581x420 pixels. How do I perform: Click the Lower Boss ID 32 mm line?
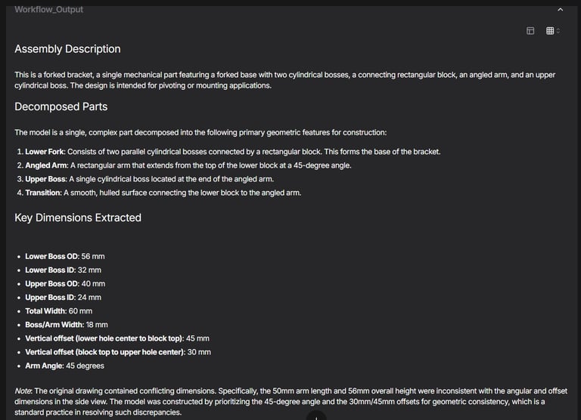pos(63,270)
